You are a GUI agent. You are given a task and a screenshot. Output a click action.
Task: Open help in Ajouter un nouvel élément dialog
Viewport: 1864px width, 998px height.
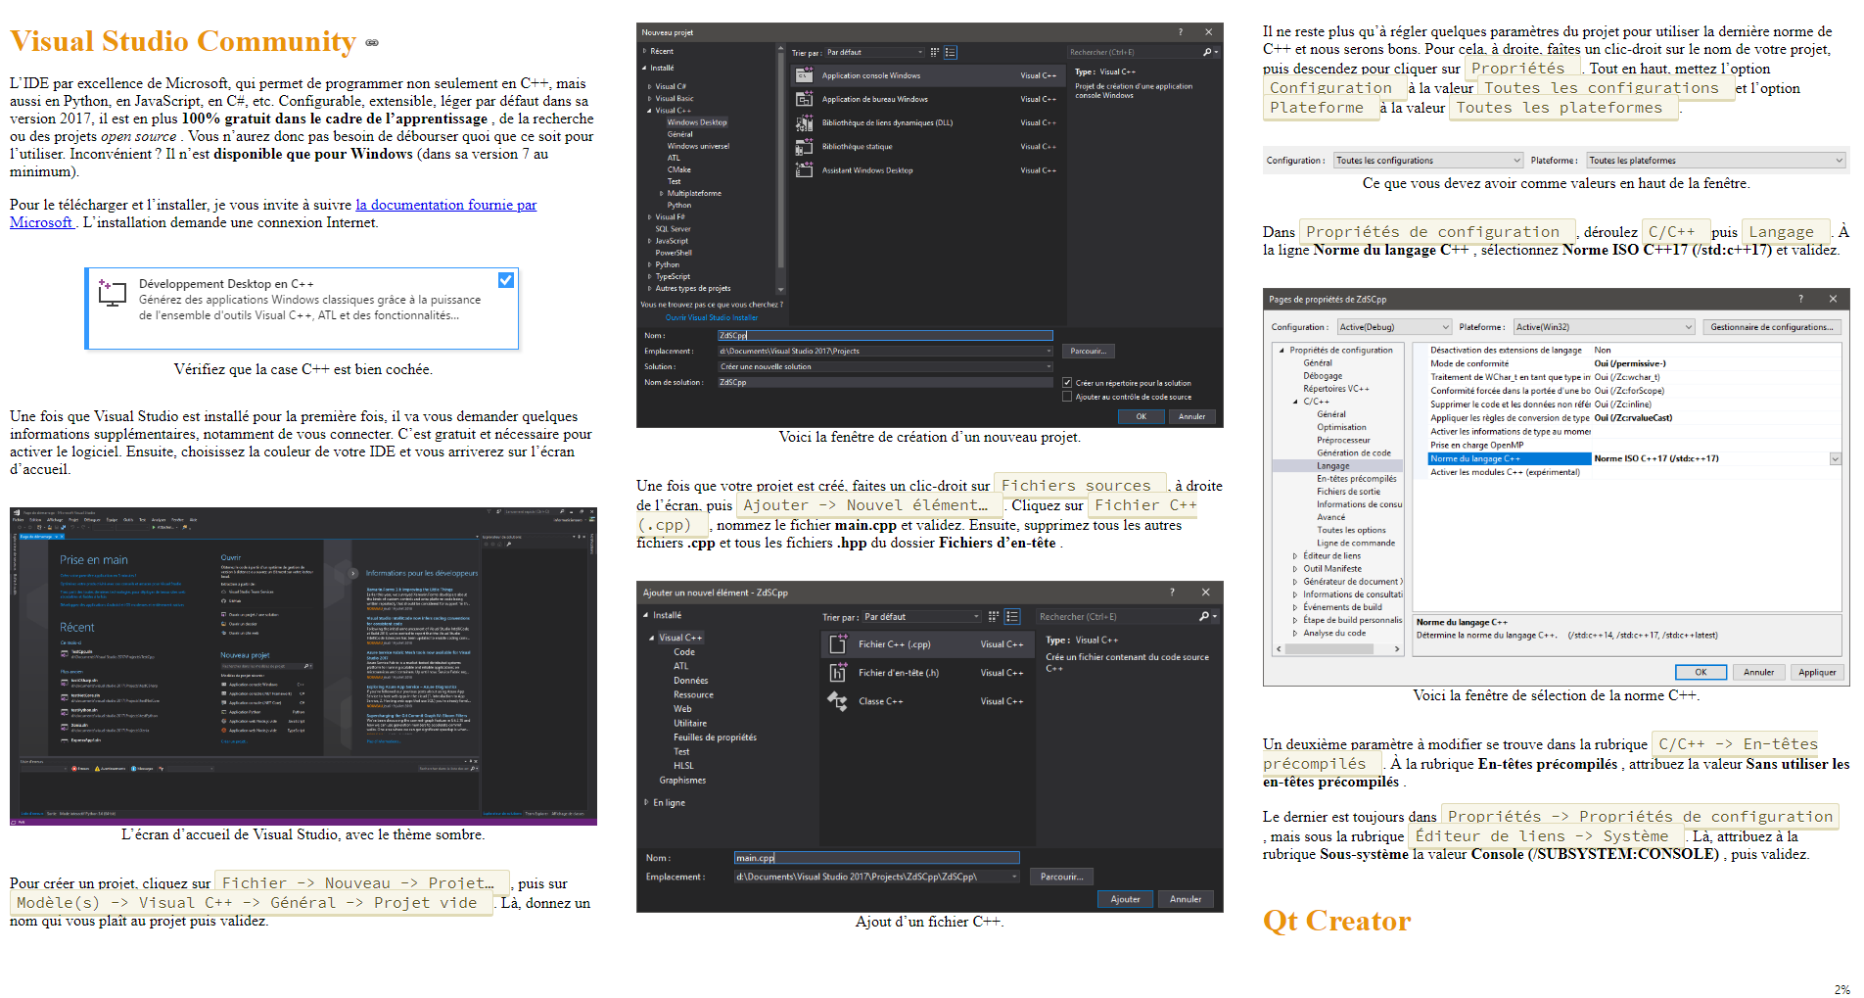(1172, 592)
